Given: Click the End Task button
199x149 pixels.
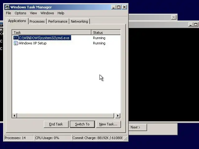Looking at the screenshot, I should click(x=56, y=124).
